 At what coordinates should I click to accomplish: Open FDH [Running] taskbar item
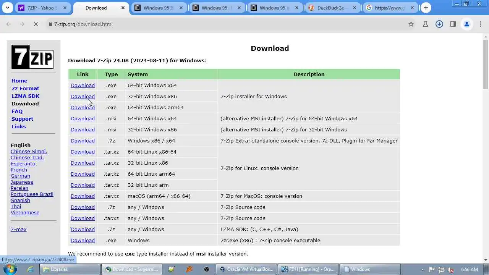tap(308, 269)
